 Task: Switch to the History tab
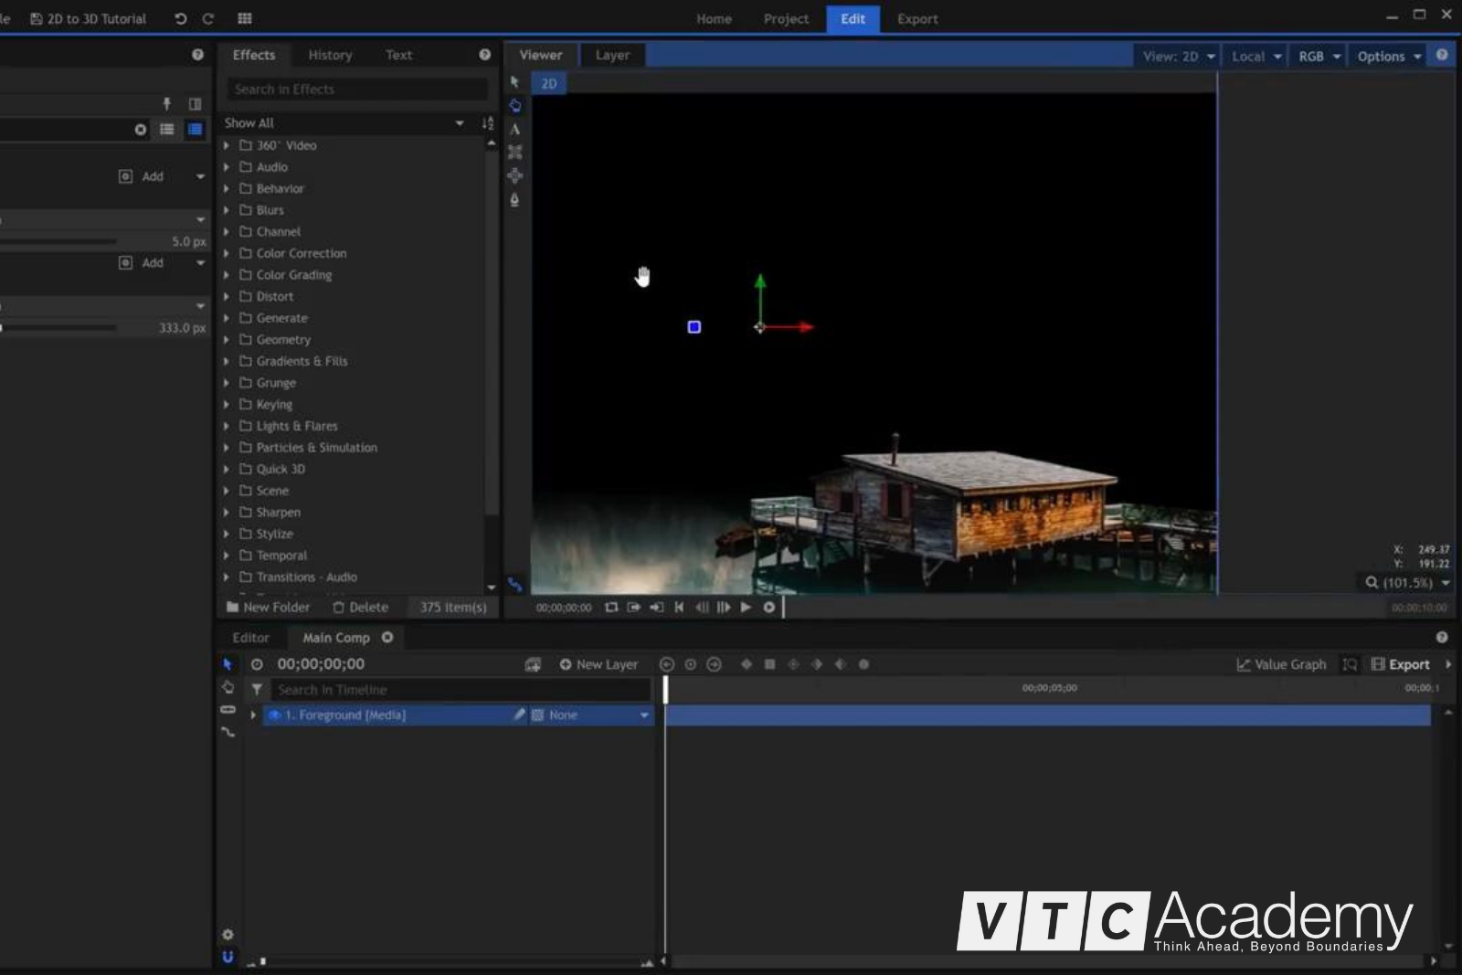tap(330, 56)
